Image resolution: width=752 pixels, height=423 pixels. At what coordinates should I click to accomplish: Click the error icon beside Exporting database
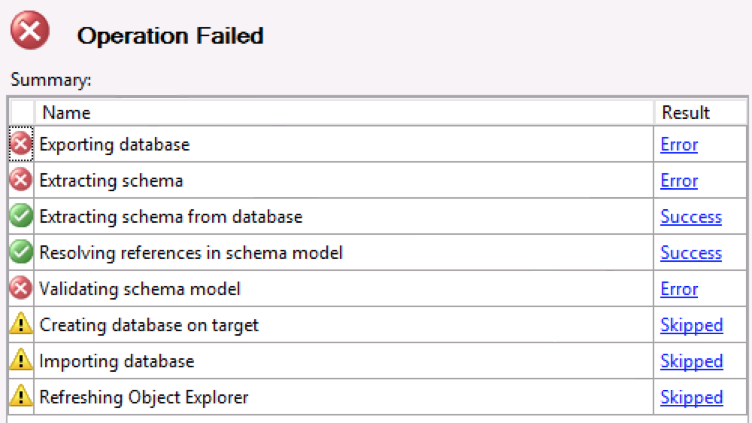[x=21, y=144]
